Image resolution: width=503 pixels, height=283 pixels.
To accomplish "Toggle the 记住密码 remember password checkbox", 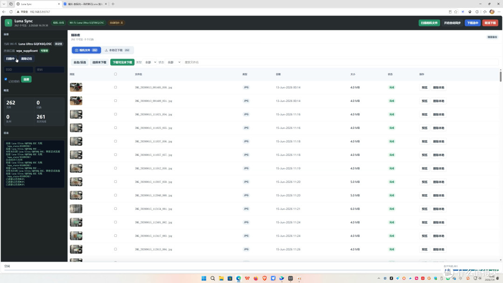I will coord(6,79).
